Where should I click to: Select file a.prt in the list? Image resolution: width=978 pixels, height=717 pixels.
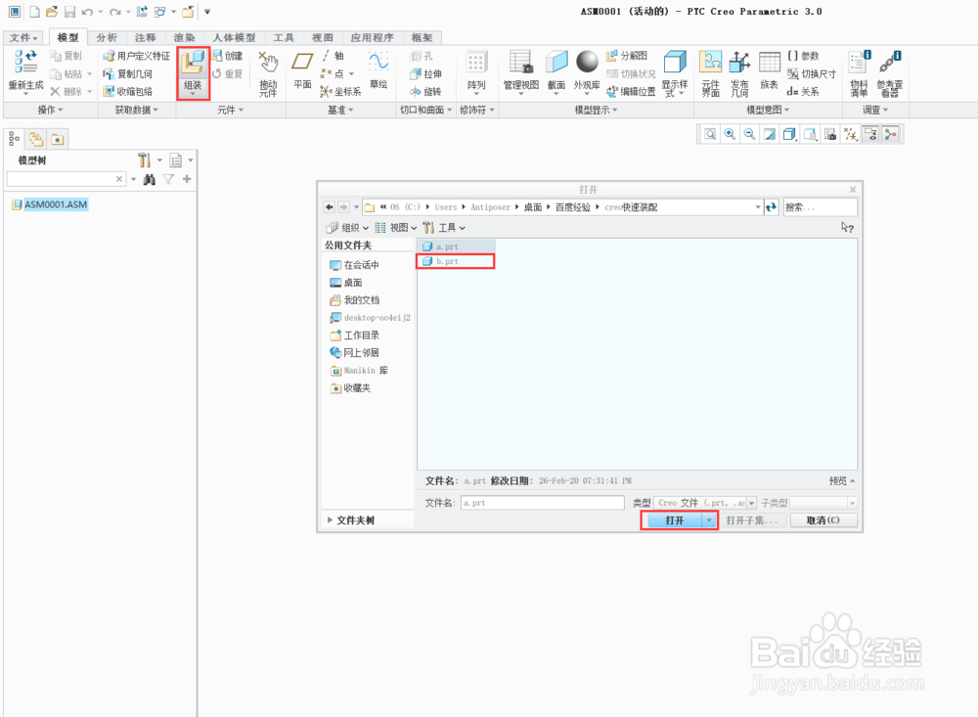tap(456, 246)
